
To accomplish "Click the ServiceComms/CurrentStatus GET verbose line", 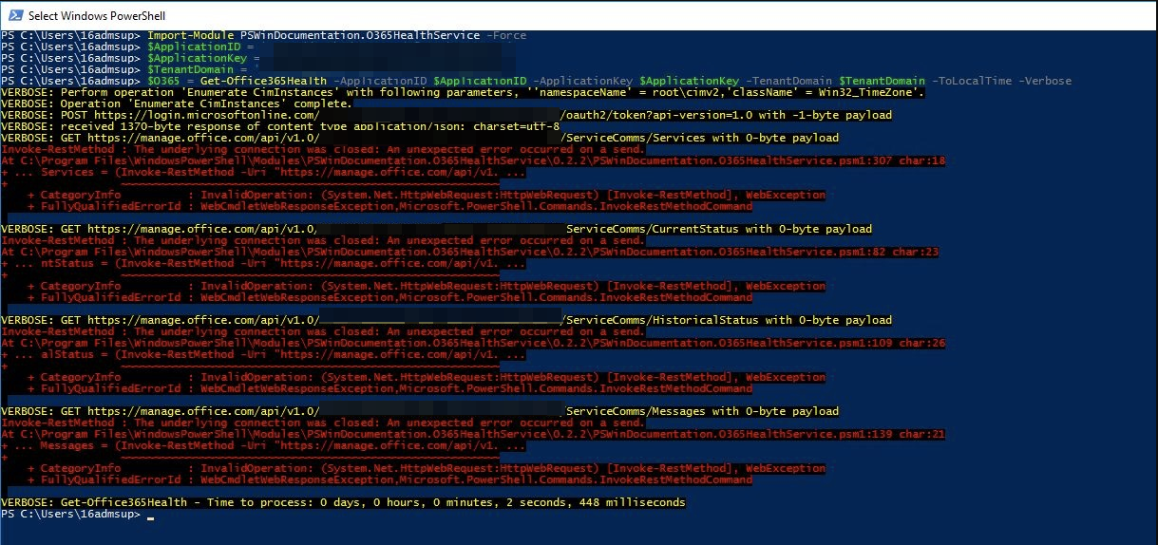I will coord(436,229).
